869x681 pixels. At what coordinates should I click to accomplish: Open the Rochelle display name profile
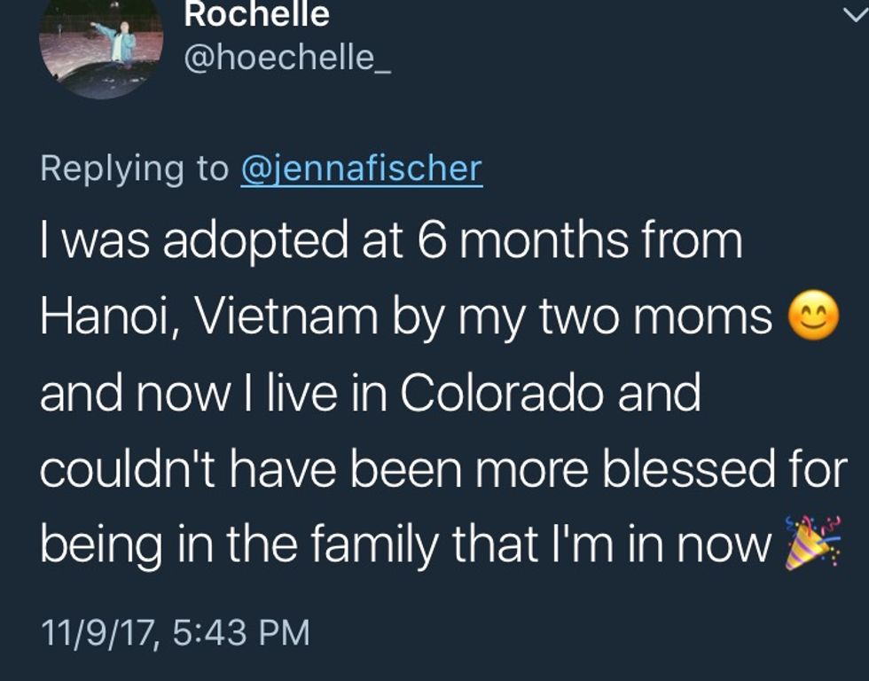click(x=256, y=14)
